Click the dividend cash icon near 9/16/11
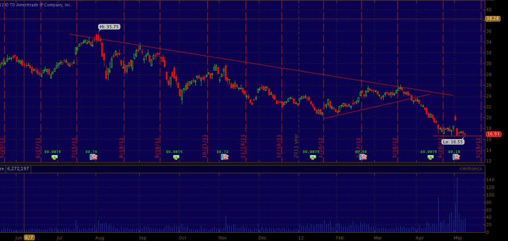Image resolution: width=508 pixels, height=241 pixels. coord(176,157)
